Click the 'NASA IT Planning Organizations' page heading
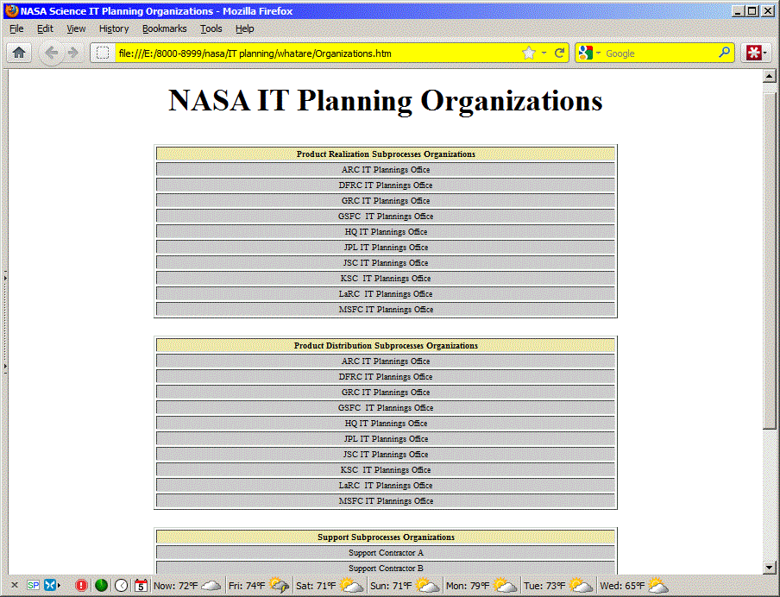 click(386, 101)
